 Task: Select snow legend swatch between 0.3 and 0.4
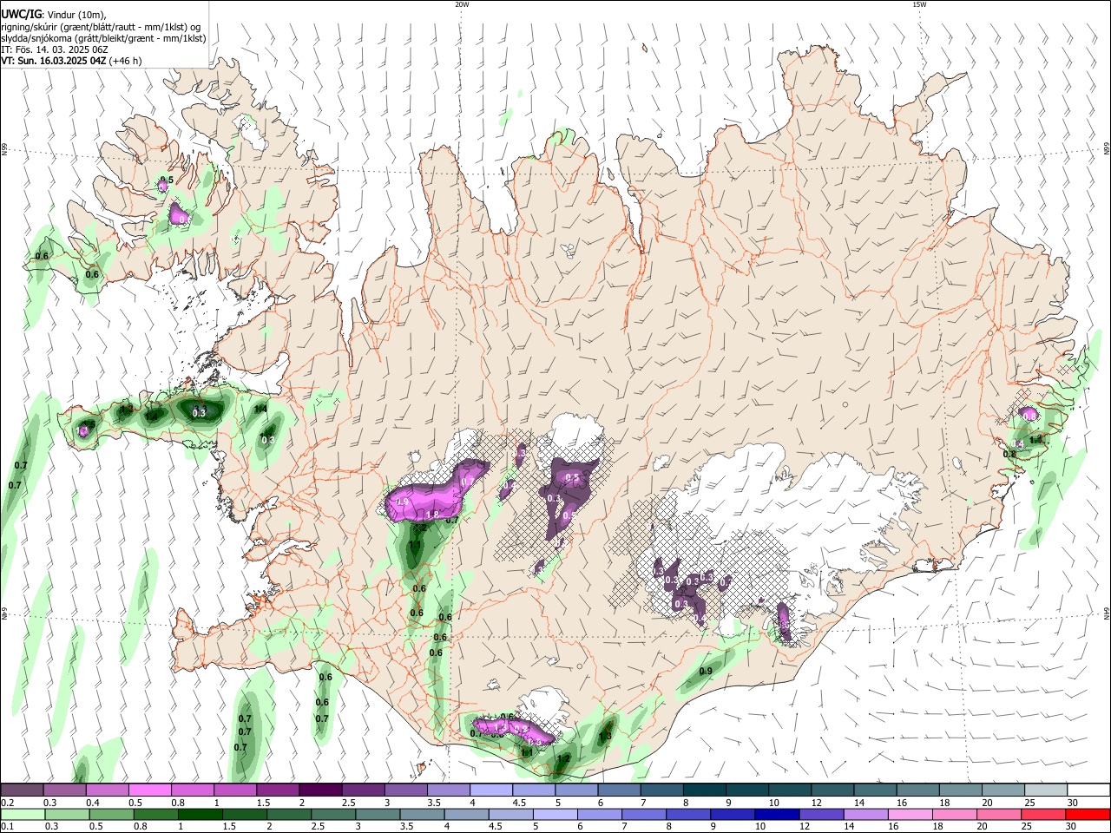tap(65, 790)
